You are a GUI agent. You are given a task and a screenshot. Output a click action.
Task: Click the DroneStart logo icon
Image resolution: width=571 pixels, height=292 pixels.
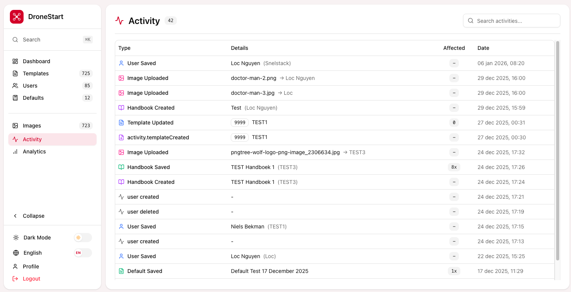[17, 17]
